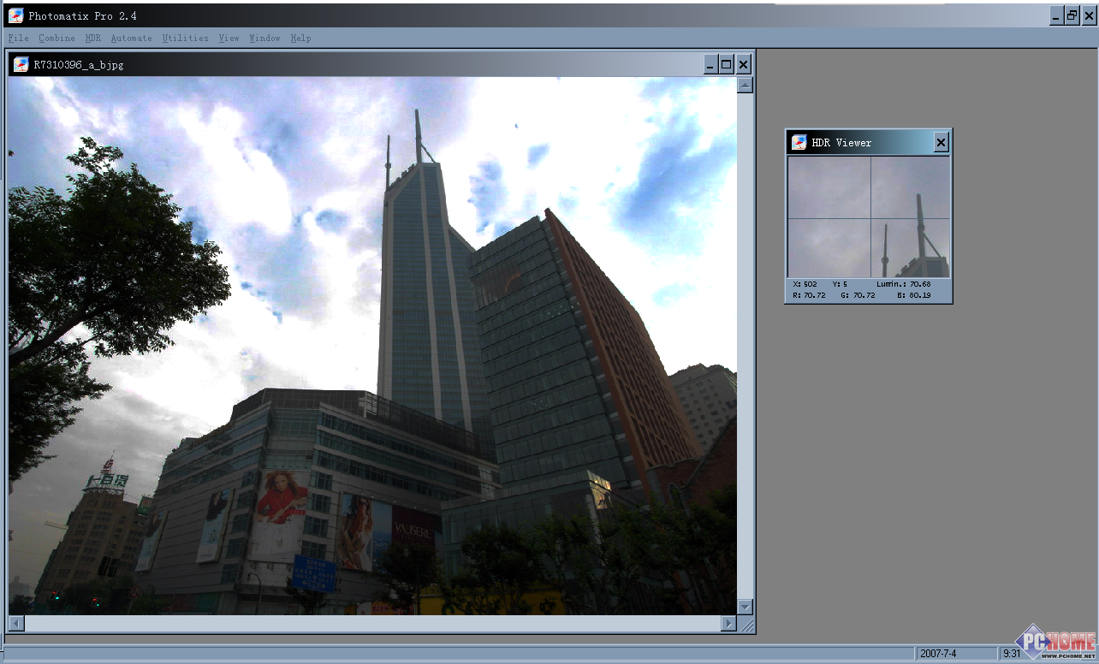Open the Help menu
1099x664 pixels.
pos(300,38)
